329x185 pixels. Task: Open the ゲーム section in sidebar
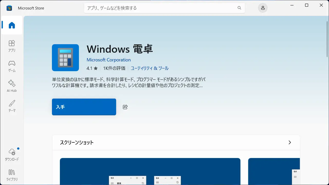pyautogui.click(x=12, y=66)
